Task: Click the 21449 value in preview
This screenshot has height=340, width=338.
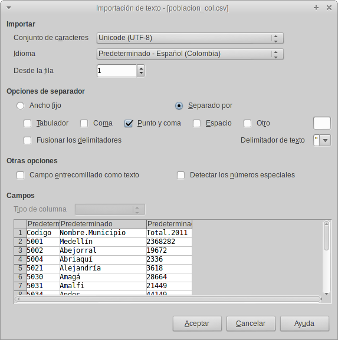Action: 169,286
